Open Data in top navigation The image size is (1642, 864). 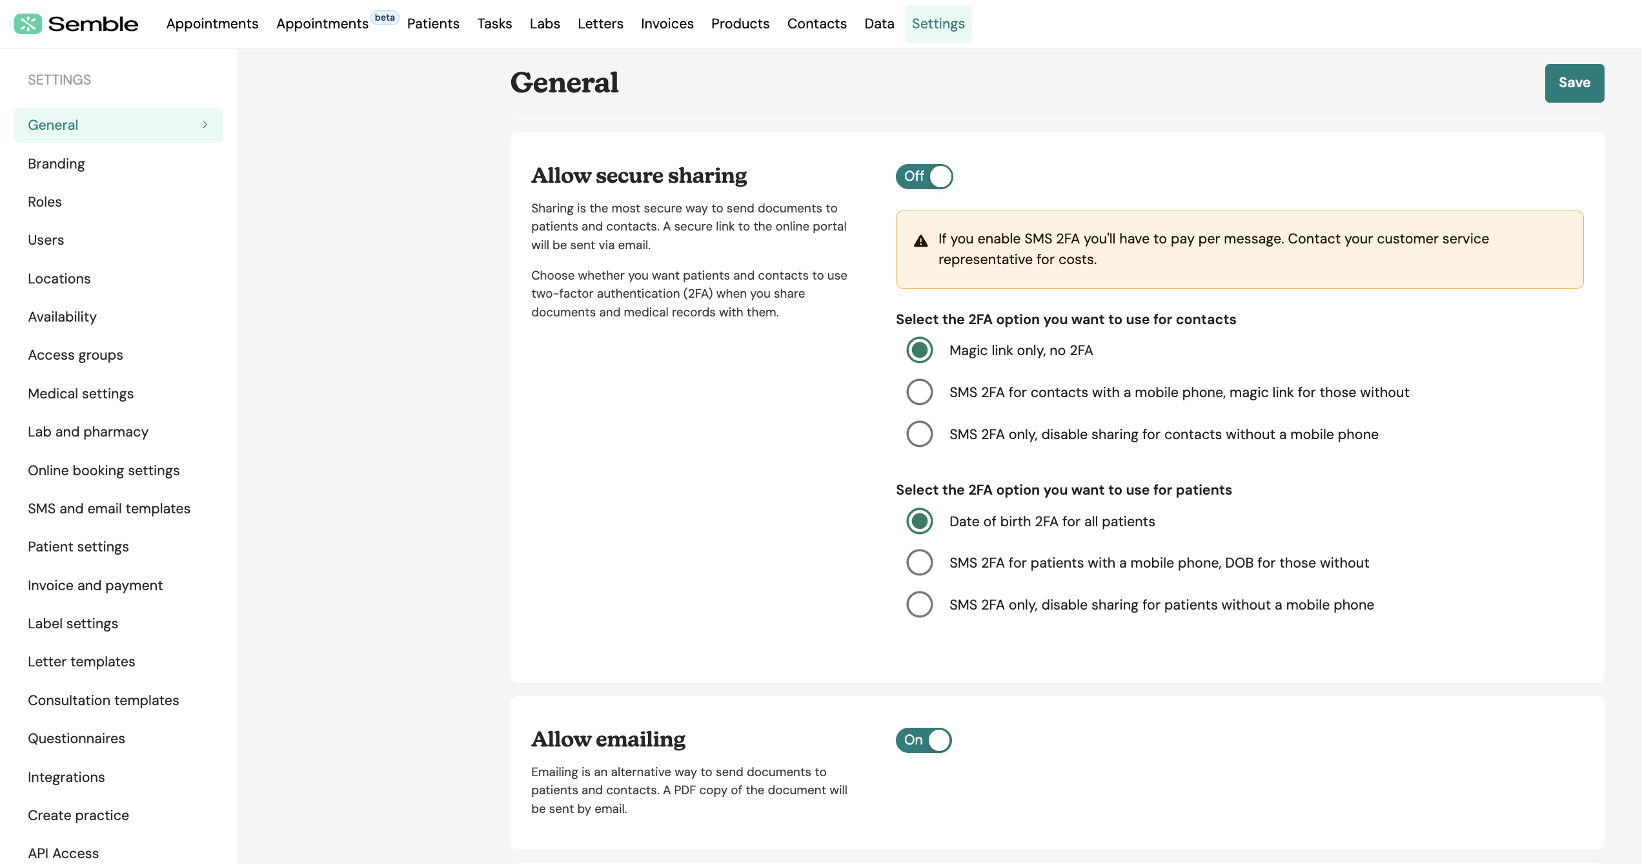click(x=879, y=24)
